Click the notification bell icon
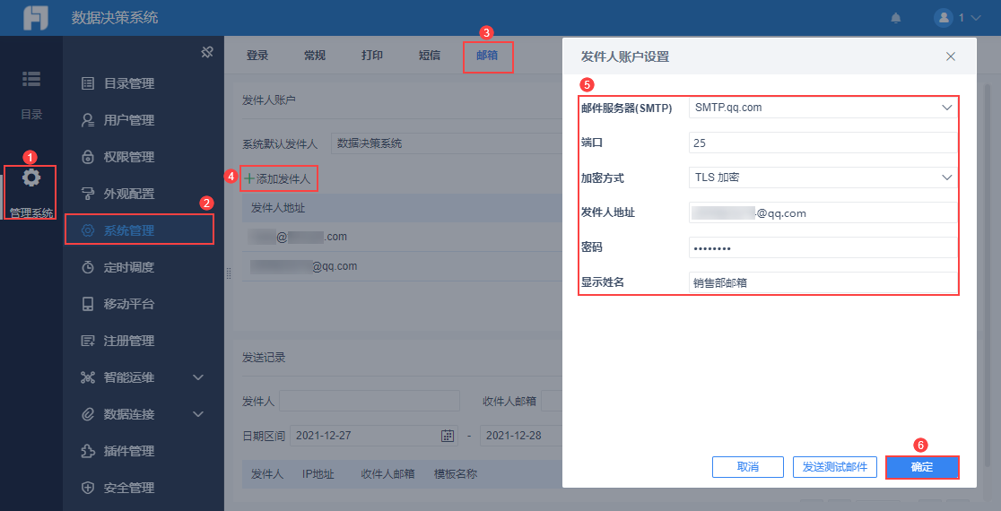The image size is (1001, 511). (x=896, y=18)
